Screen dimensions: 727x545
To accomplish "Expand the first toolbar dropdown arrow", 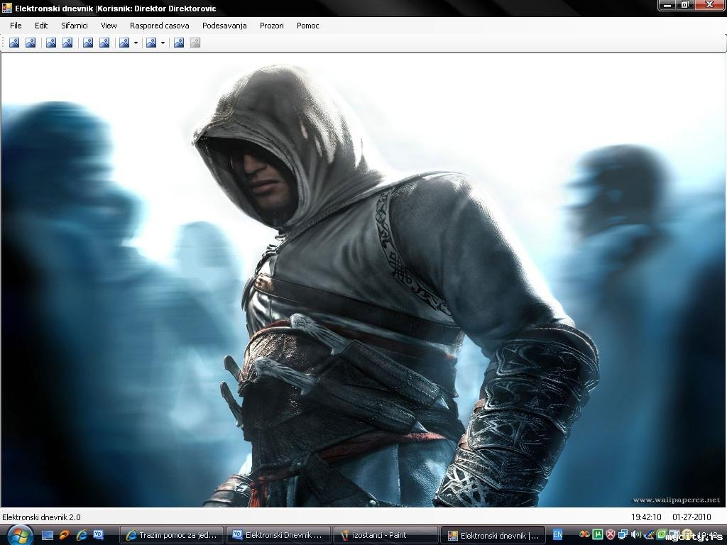I will (136, 43).
